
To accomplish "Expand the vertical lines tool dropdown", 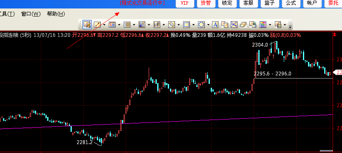I will [x=134, y=25].
